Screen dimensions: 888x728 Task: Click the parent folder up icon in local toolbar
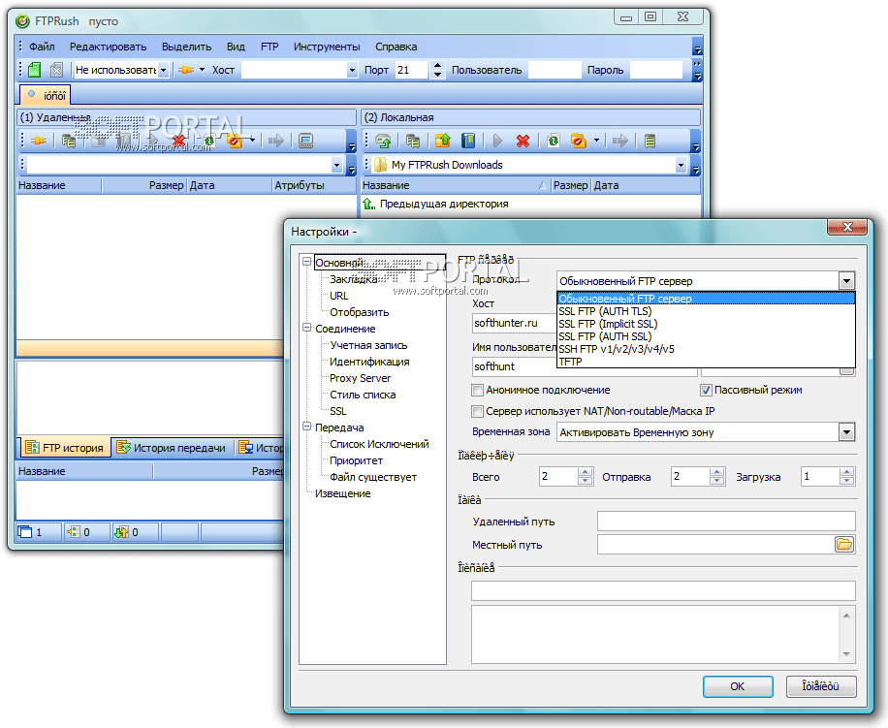443,141
